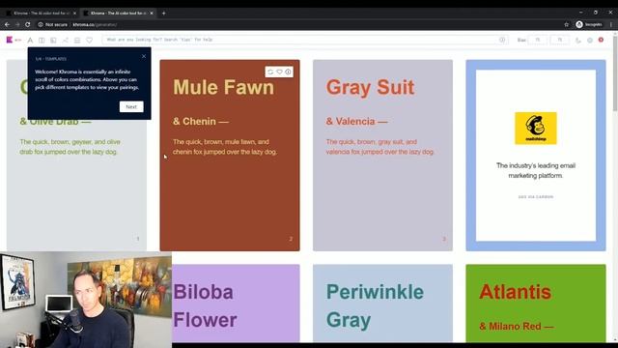The image size is (618, 348).
Task: Swap colors on Mule Fawn card
Action: pyautogui.click(x=270, y=72)
